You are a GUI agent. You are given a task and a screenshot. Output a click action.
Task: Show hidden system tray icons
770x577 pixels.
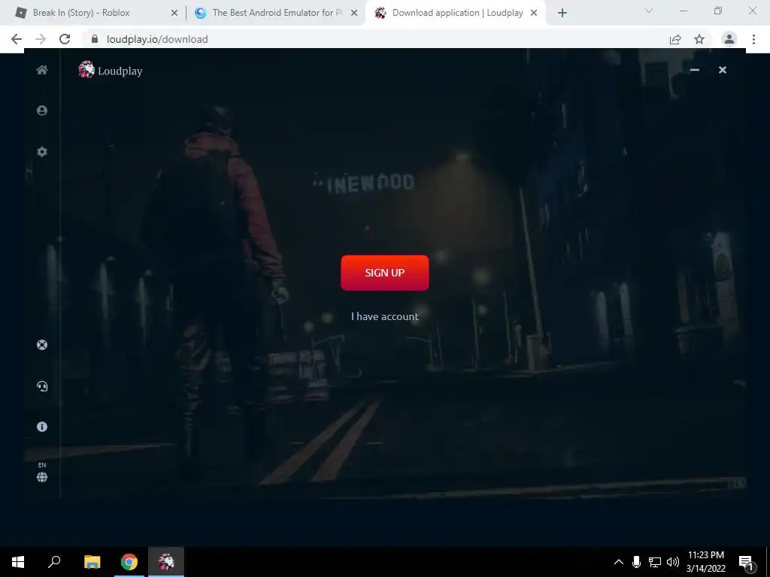(619, 562)
